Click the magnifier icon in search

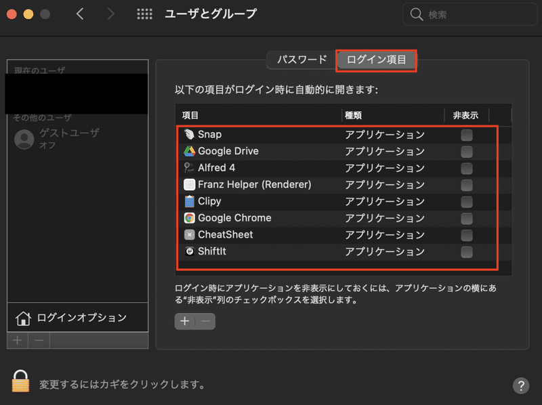[x=416, y=14]
